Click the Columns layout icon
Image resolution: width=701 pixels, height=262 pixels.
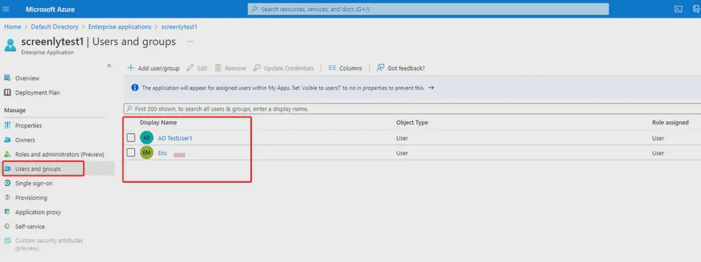click(332, 68)
